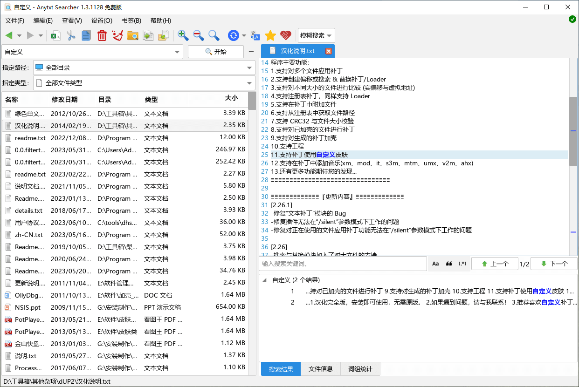
Task: Click the file list vertical scrollbar
Action: click(252, 233)
